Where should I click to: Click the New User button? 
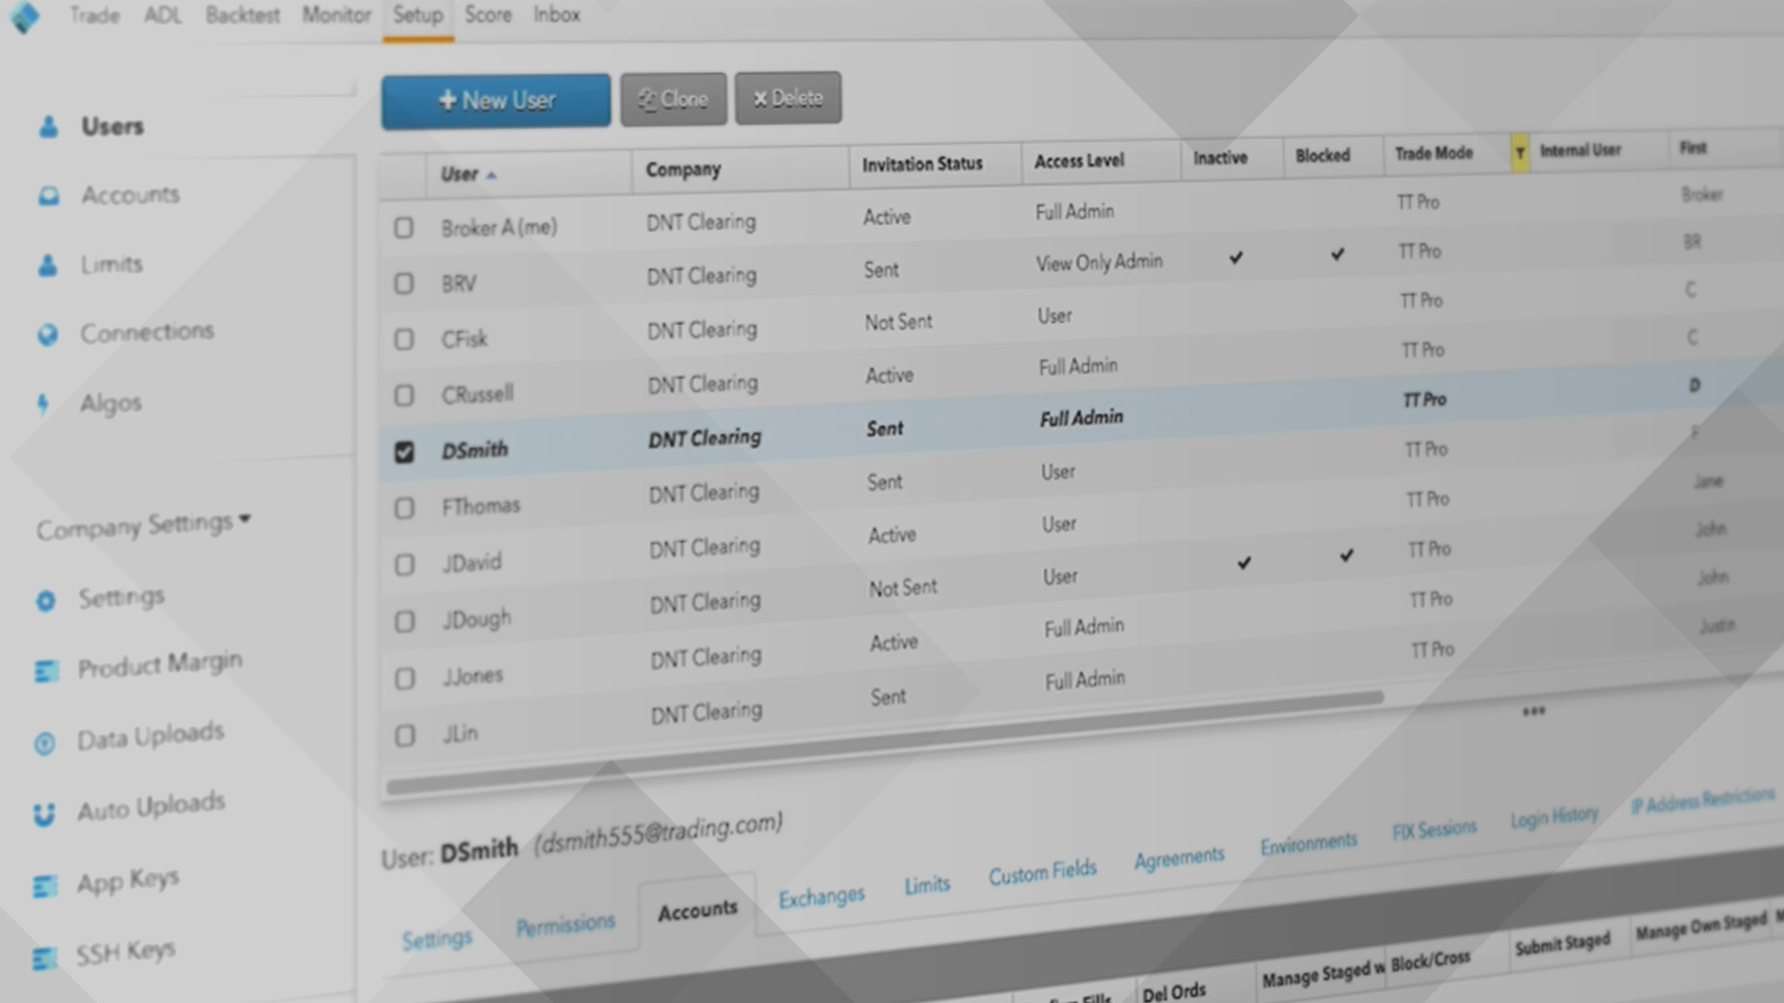click(x=495, y=100)
